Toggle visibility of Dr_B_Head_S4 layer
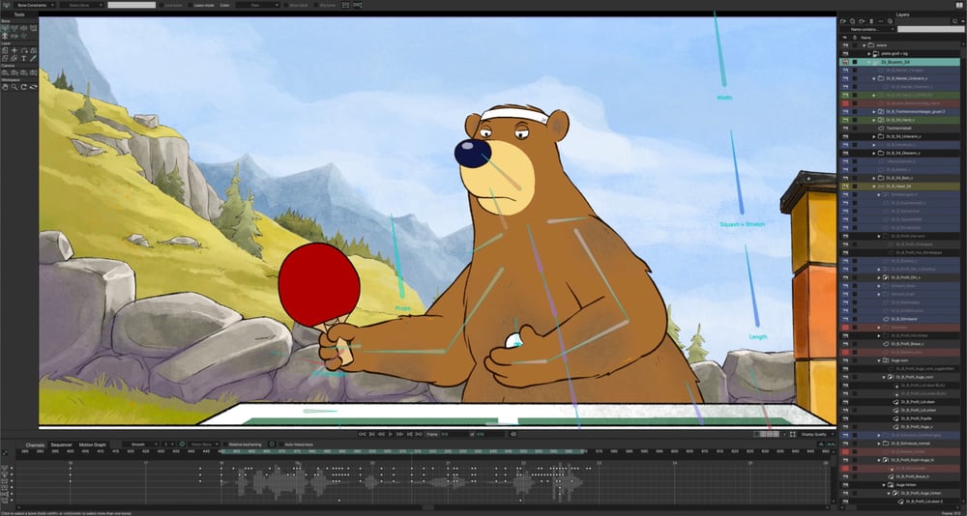The height and width of the screenshot is (516, 967). pos(845,186)
